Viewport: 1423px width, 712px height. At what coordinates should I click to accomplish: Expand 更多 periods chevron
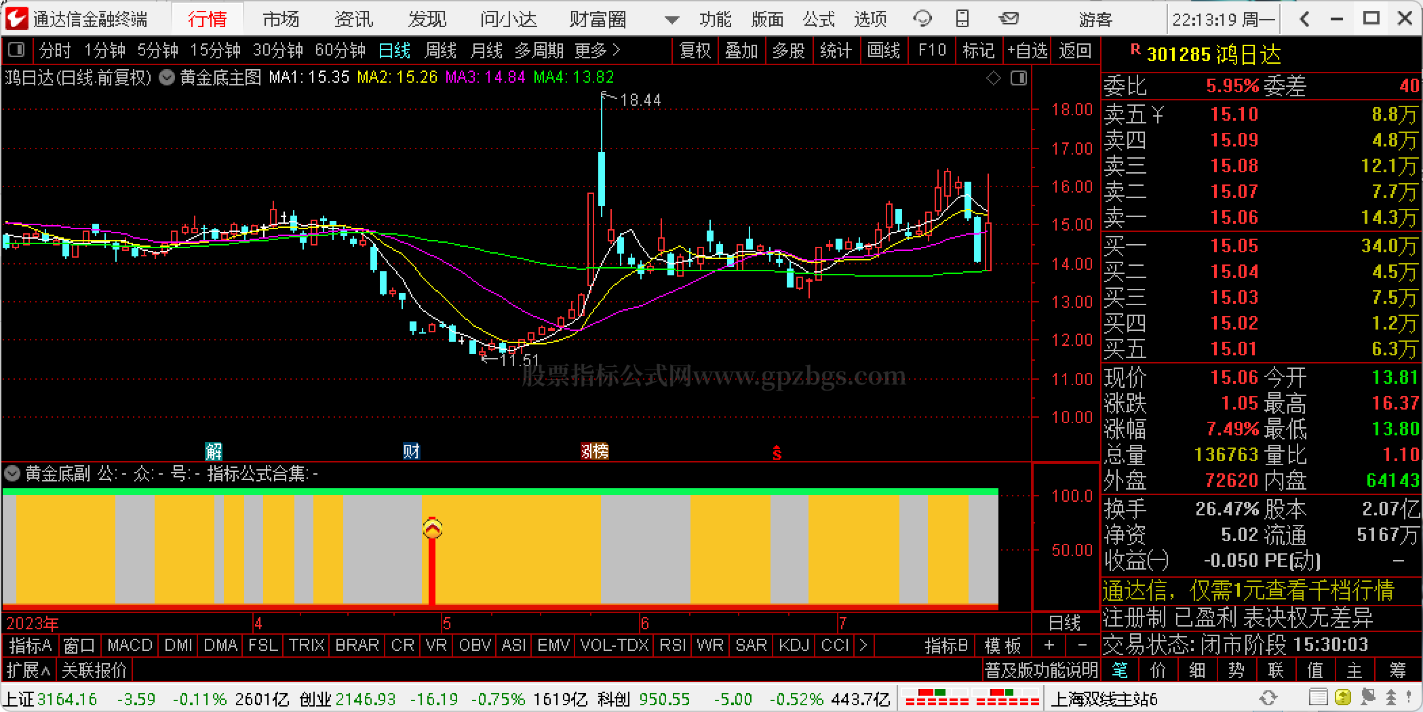click(x=616, y=50)
